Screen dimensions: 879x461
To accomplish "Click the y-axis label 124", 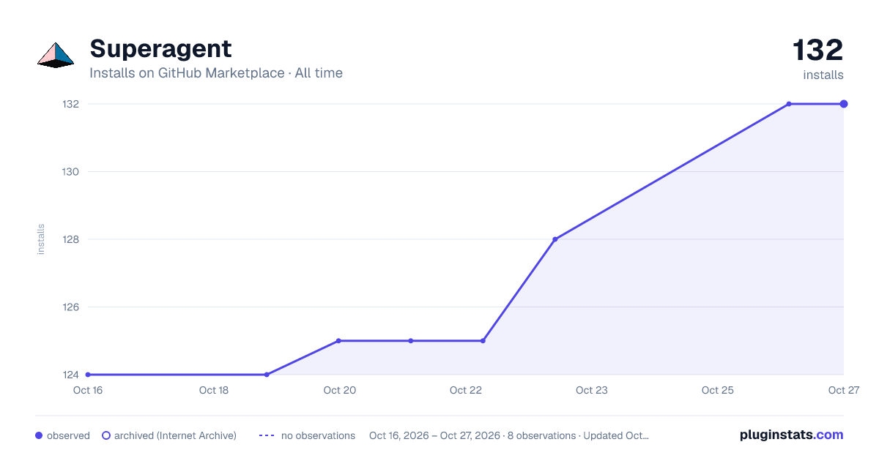I will pos(70,375).
